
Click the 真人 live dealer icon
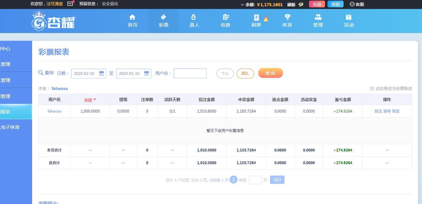[x=194, y=17]
